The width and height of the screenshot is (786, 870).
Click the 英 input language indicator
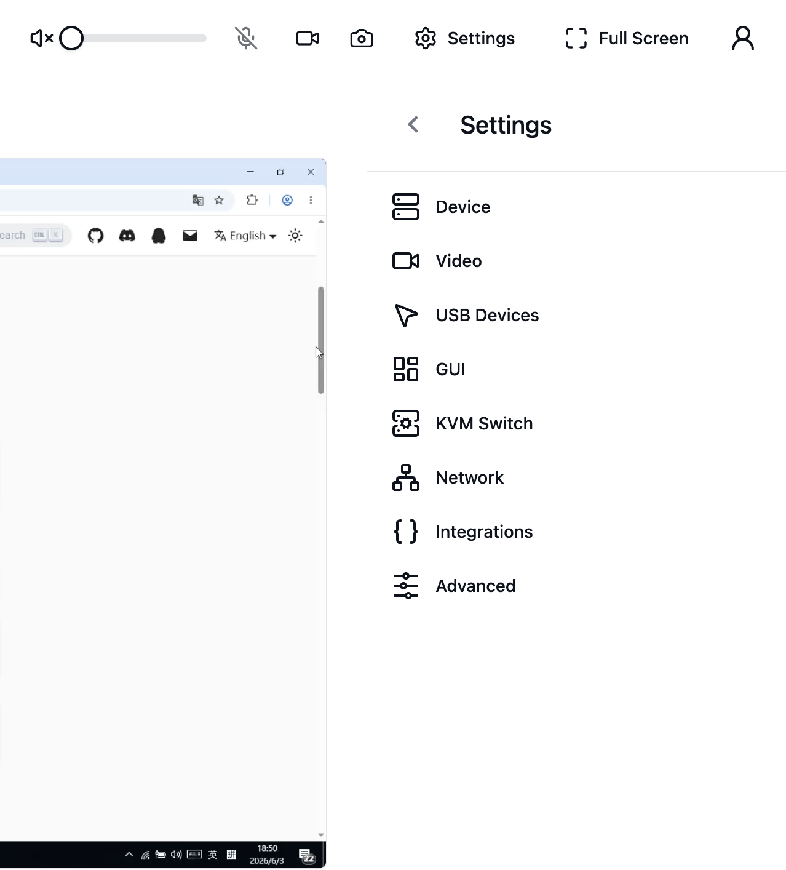point(213,854)
